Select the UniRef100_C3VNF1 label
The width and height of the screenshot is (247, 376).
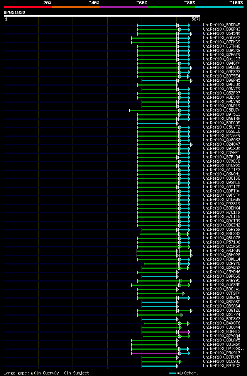222,153
